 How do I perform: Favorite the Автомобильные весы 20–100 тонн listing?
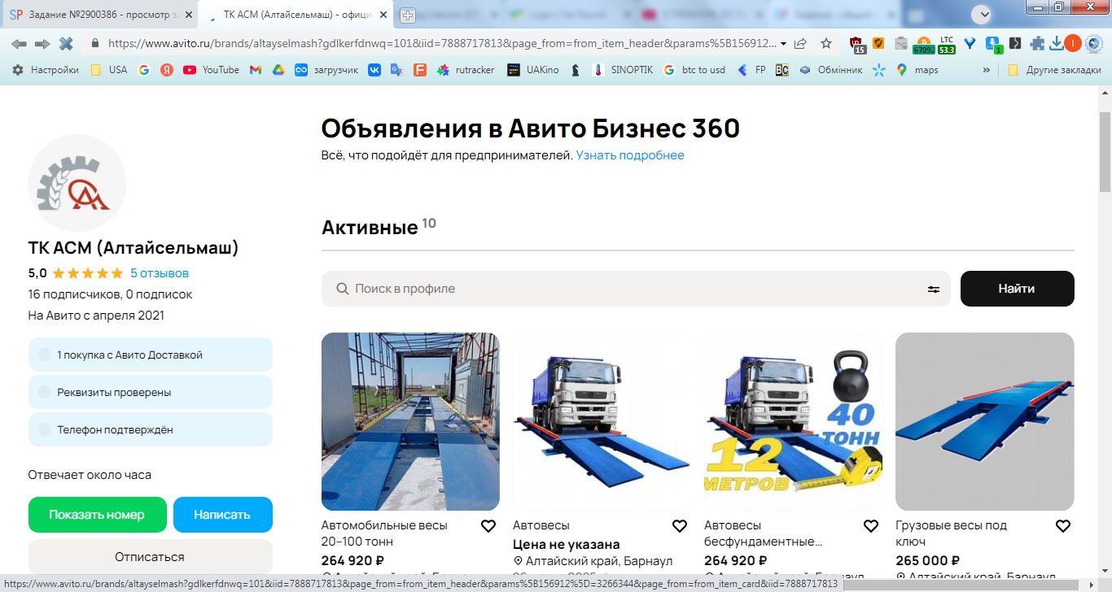[x=488, y=526]
